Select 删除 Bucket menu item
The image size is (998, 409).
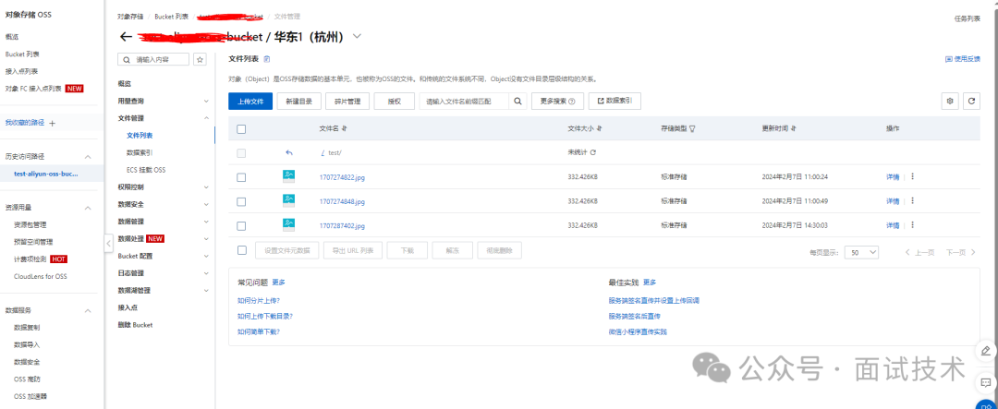click(x=135, y=324)
